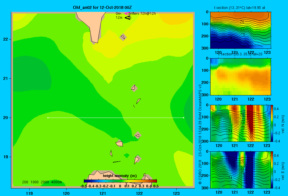
Task: Click the '300' depth label of the salinity section
Action: click(x=205, y=95)
